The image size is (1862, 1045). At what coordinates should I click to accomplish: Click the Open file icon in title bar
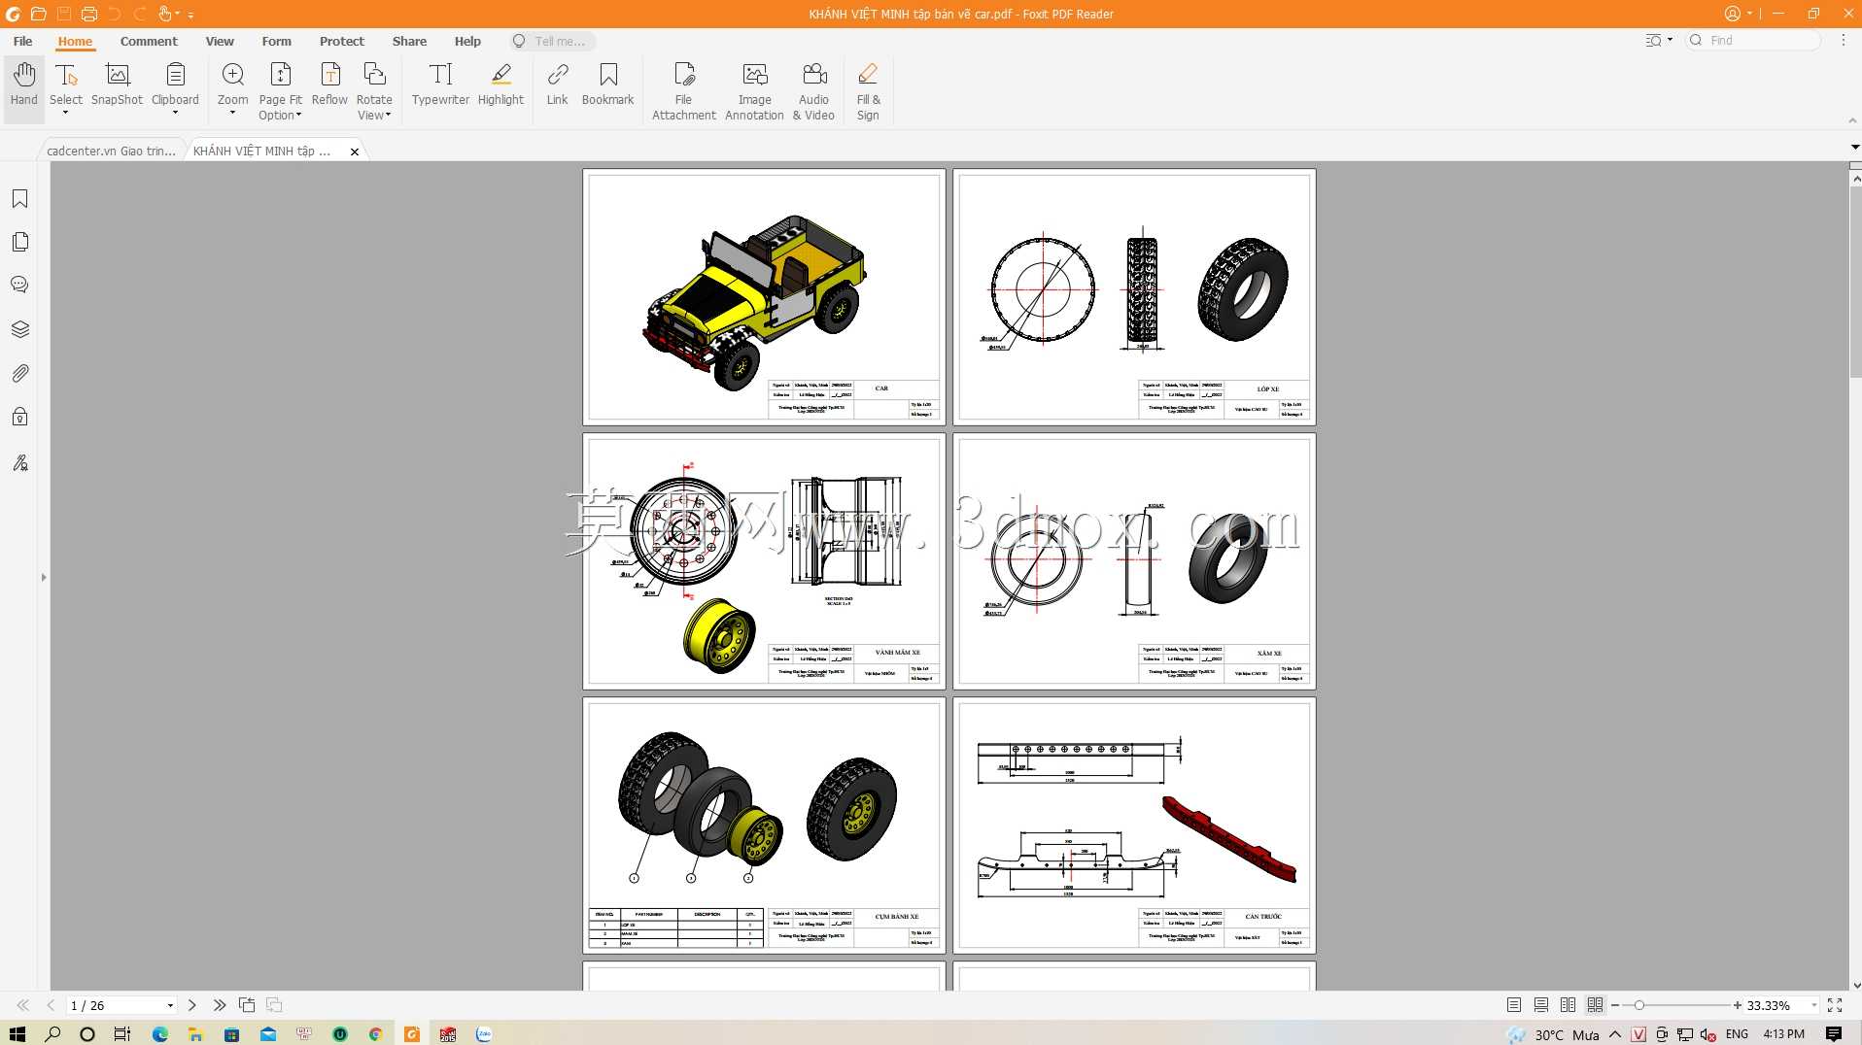[x=38, y=14]
